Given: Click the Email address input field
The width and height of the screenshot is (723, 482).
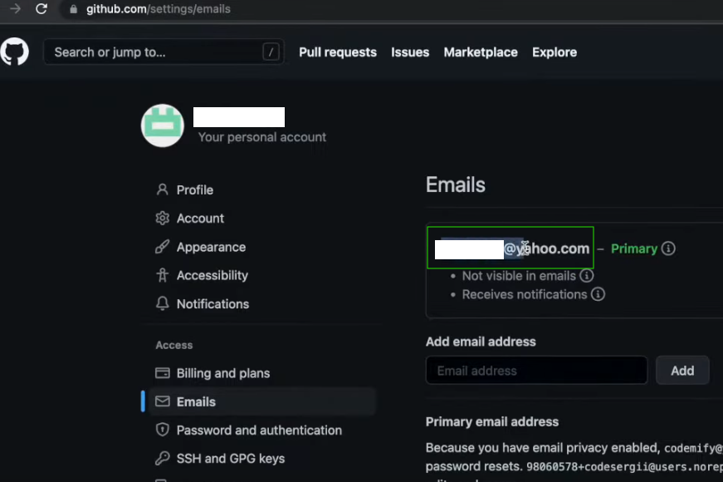Looking at the screenshot, I should [536, 371].
